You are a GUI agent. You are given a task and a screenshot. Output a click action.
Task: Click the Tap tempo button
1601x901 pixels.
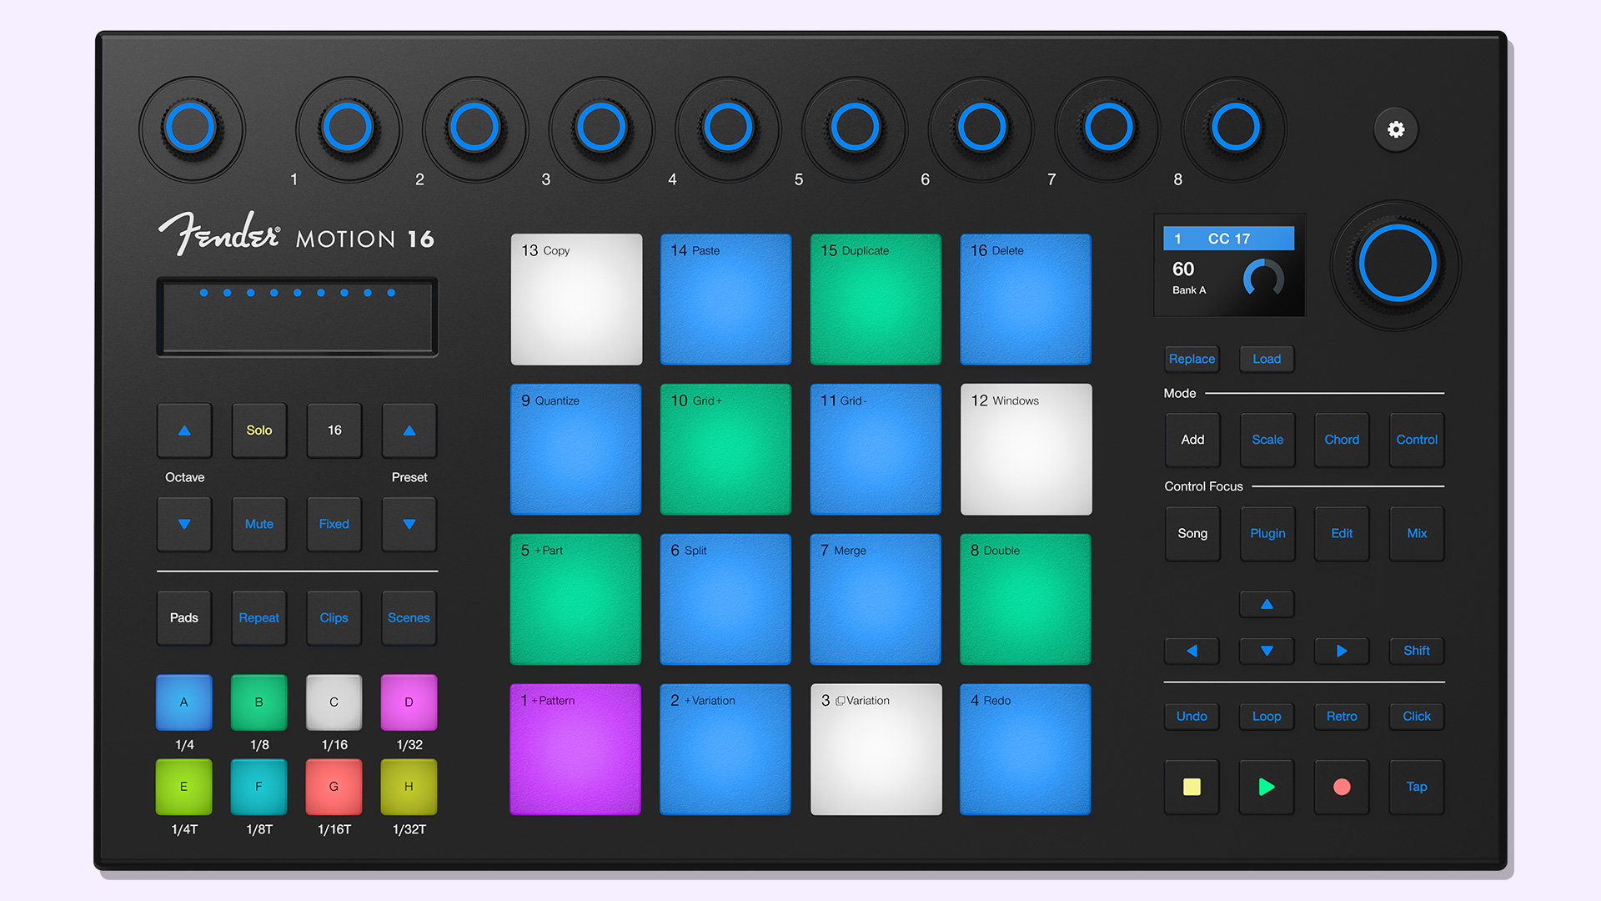1417,787
